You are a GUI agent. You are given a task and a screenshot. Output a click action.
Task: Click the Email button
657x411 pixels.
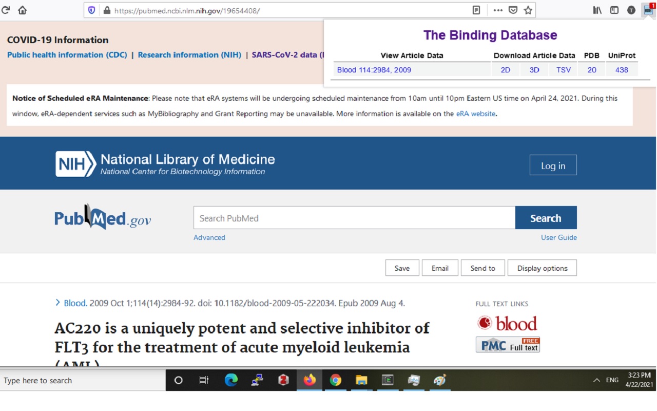pos(440,268)
